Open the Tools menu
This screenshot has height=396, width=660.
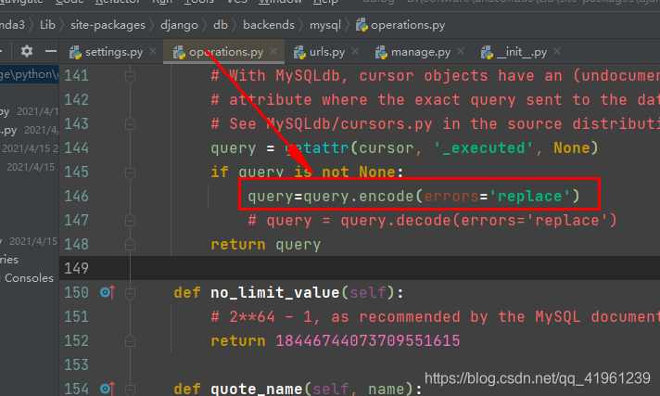pyautogui.click(x=199, y=2)
